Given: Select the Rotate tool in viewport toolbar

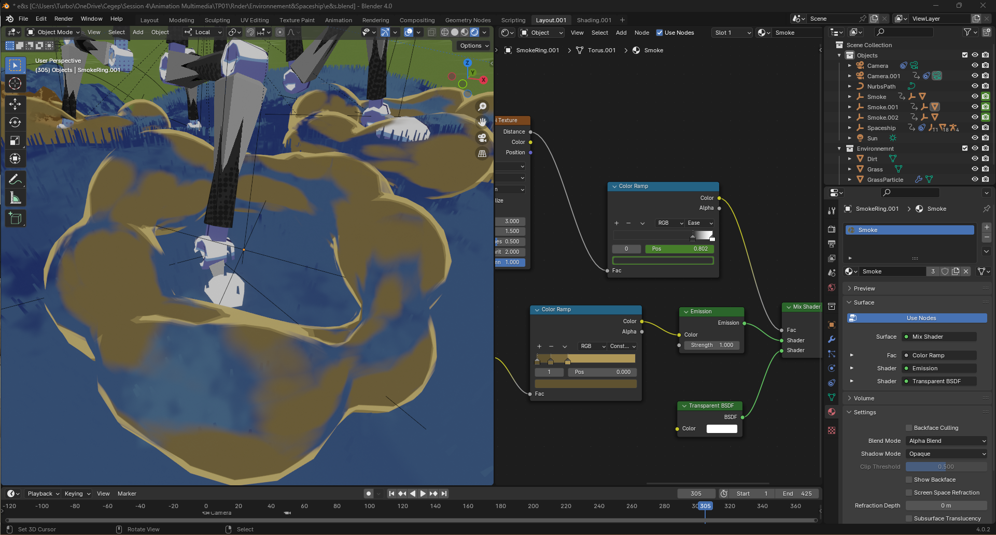Looking at the screenshot, I should click(x=15, y=122).
